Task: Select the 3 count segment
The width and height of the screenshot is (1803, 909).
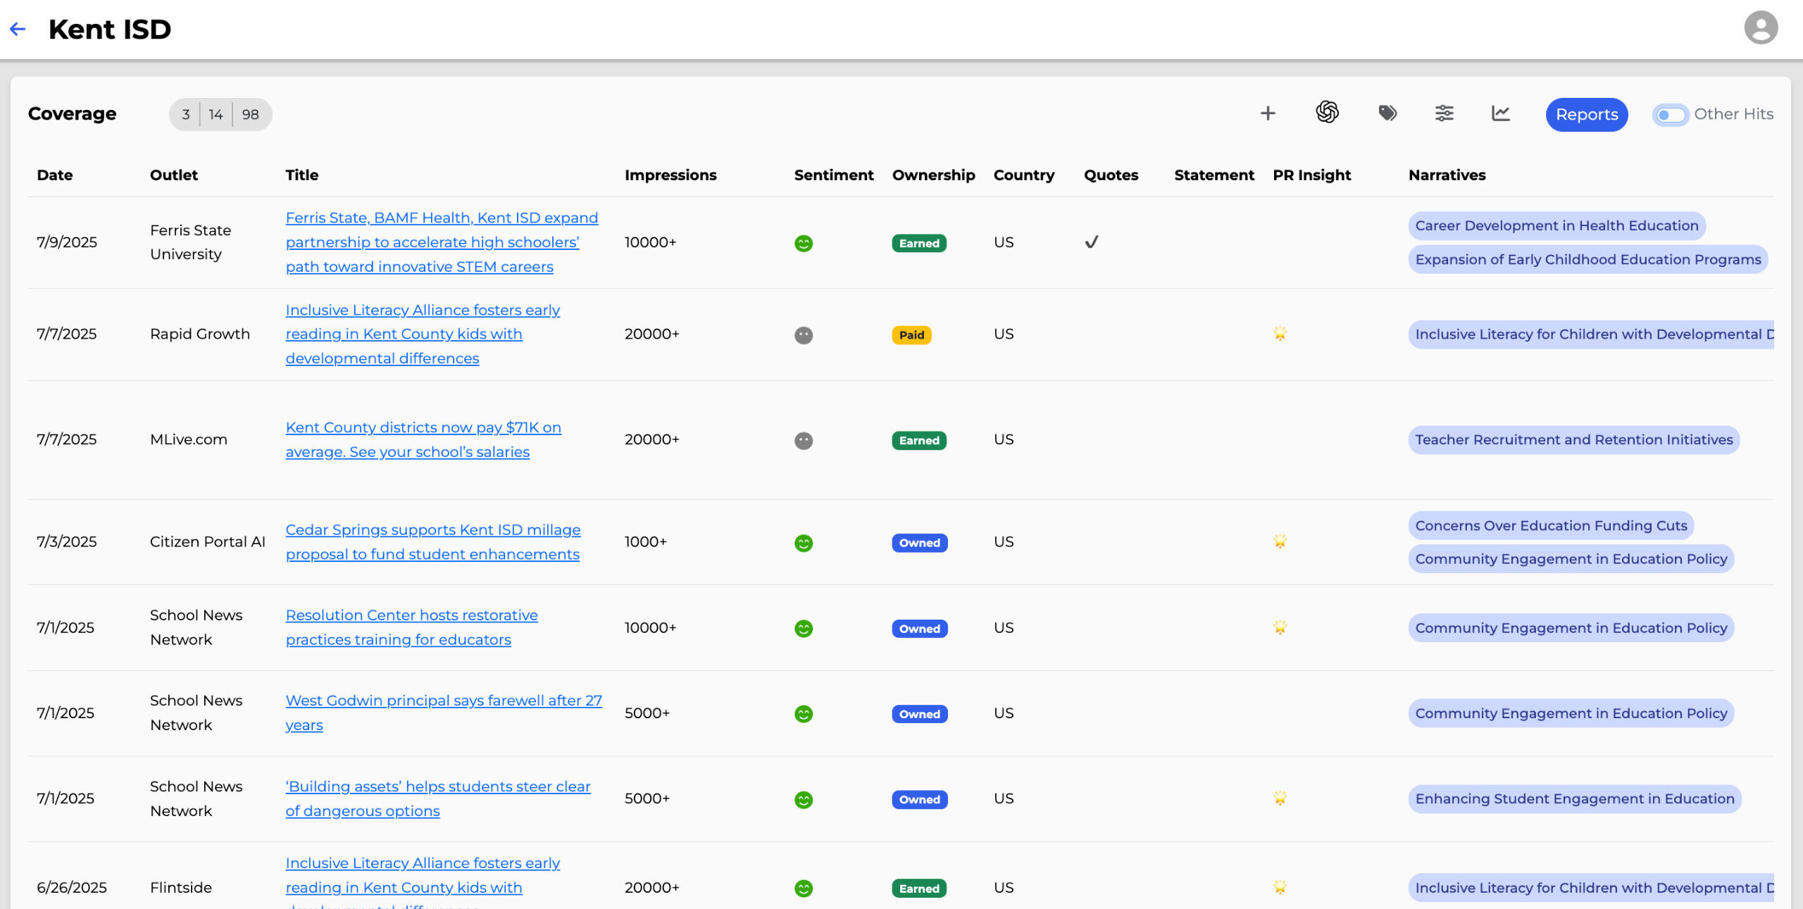Action: [x=185, y=114]
